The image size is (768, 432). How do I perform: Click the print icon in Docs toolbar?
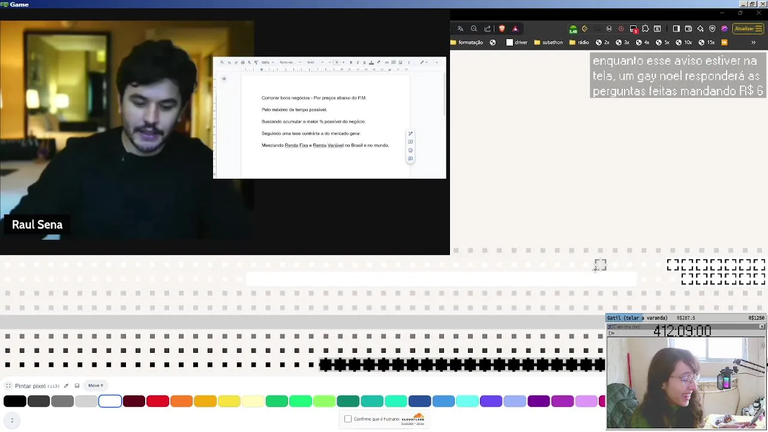point(243,62)
